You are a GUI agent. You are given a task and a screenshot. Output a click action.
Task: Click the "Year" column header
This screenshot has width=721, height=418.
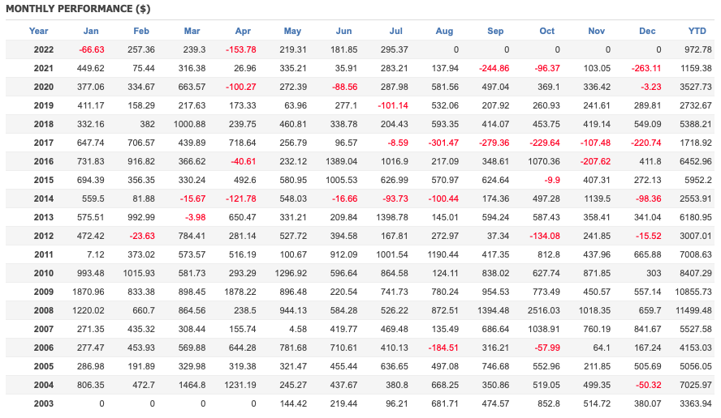(38, 31)
